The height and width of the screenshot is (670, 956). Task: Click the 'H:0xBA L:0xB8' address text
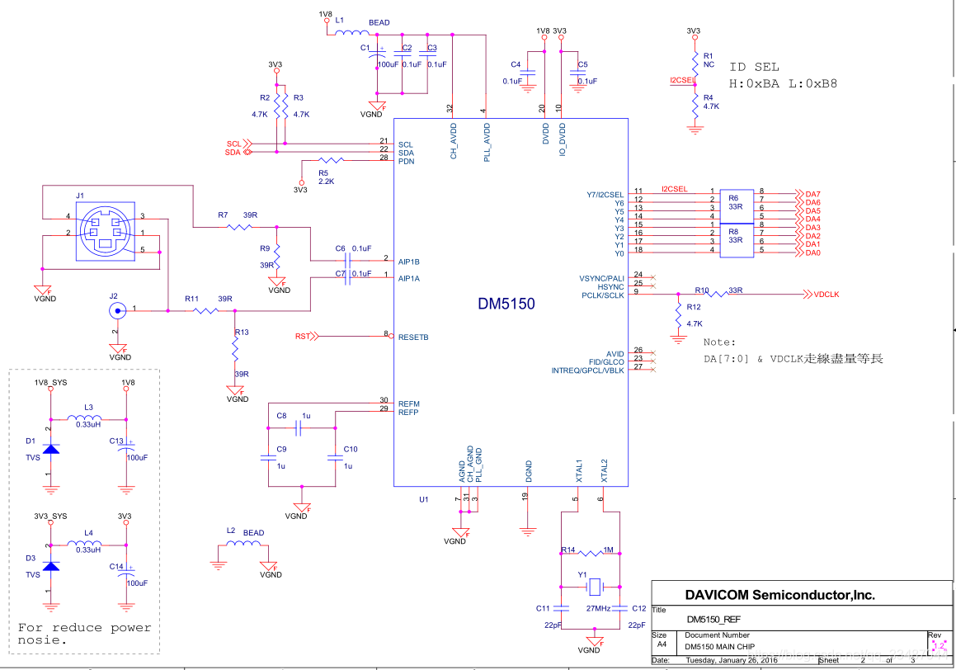[783, 83]
